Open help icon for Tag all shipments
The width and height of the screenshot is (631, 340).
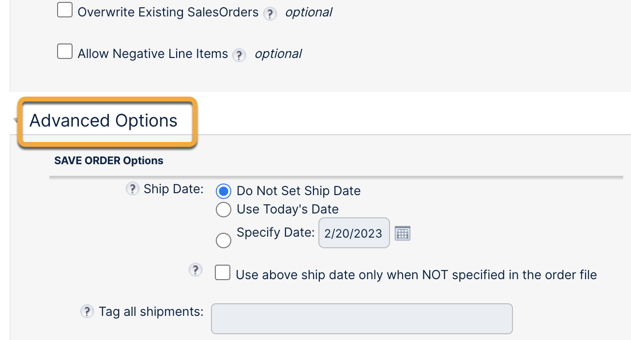(x=87, y=312)
